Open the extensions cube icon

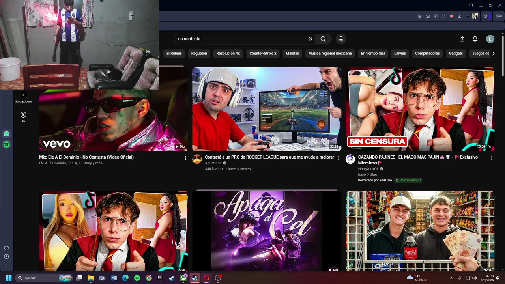485,16
